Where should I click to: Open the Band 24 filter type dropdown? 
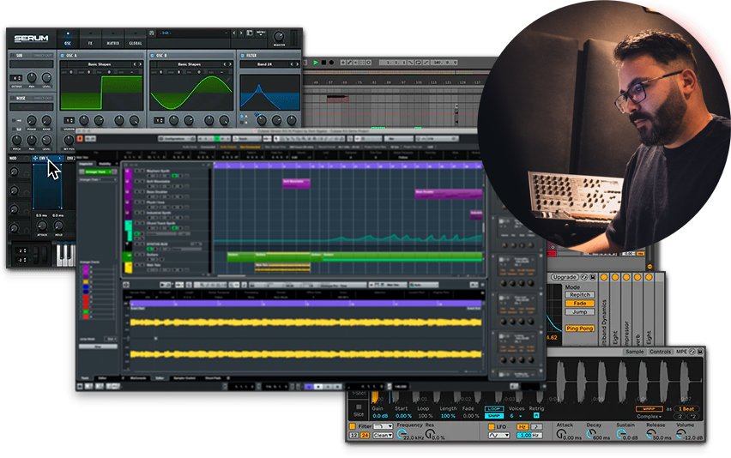[x=263, y=64]
